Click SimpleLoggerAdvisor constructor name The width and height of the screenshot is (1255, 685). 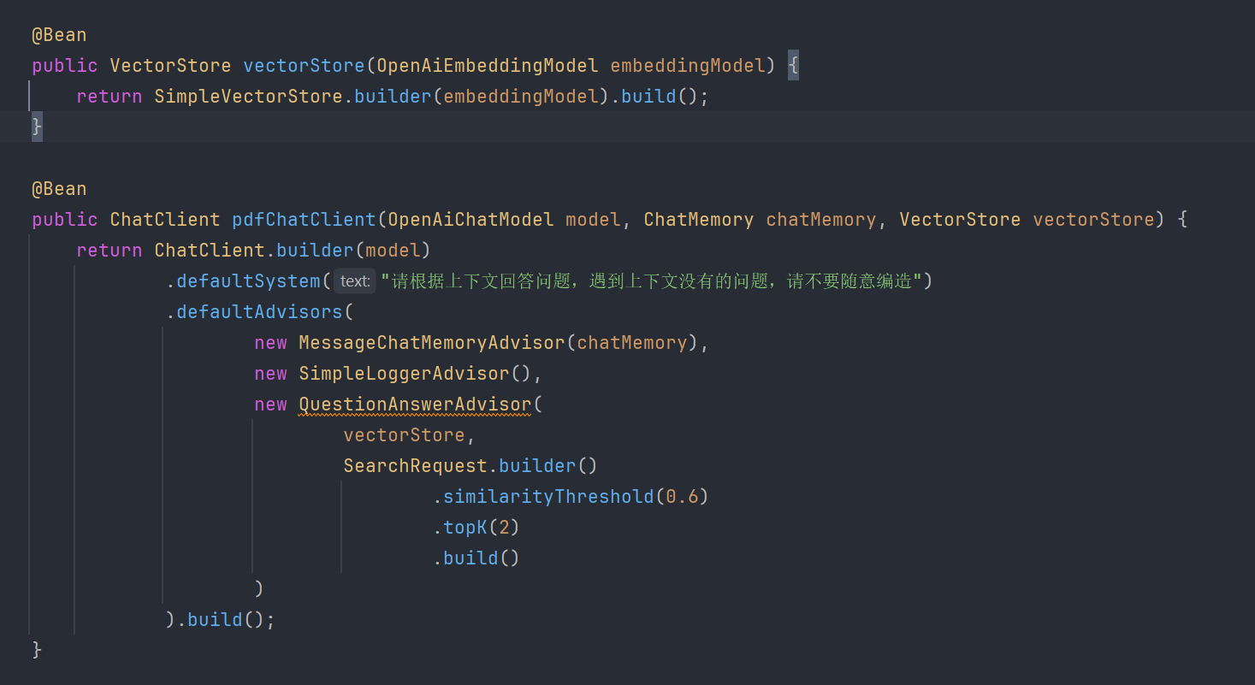coord(404,374)
